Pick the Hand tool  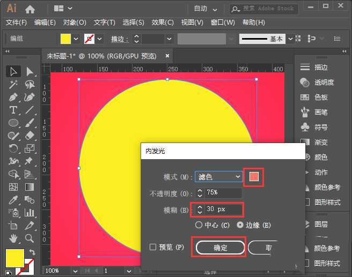(13, 238)
